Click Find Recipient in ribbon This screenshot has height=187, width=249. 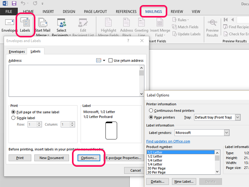[x=236, y=27]
